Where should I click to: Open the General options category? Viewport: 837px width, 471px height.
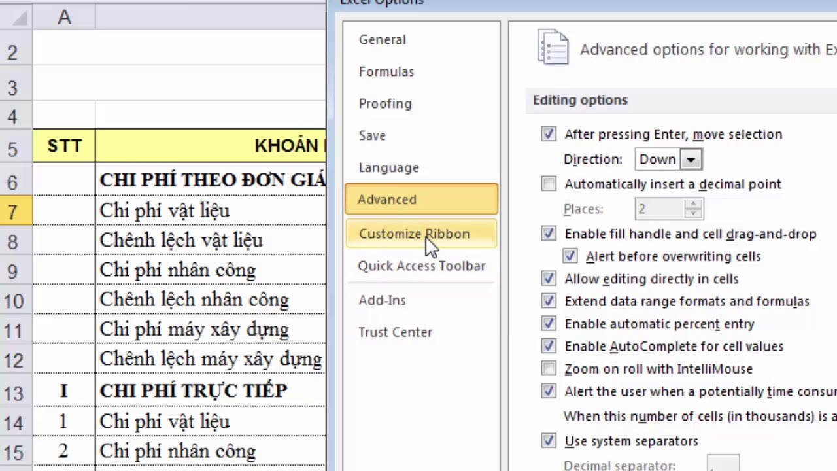click(421, 40)
